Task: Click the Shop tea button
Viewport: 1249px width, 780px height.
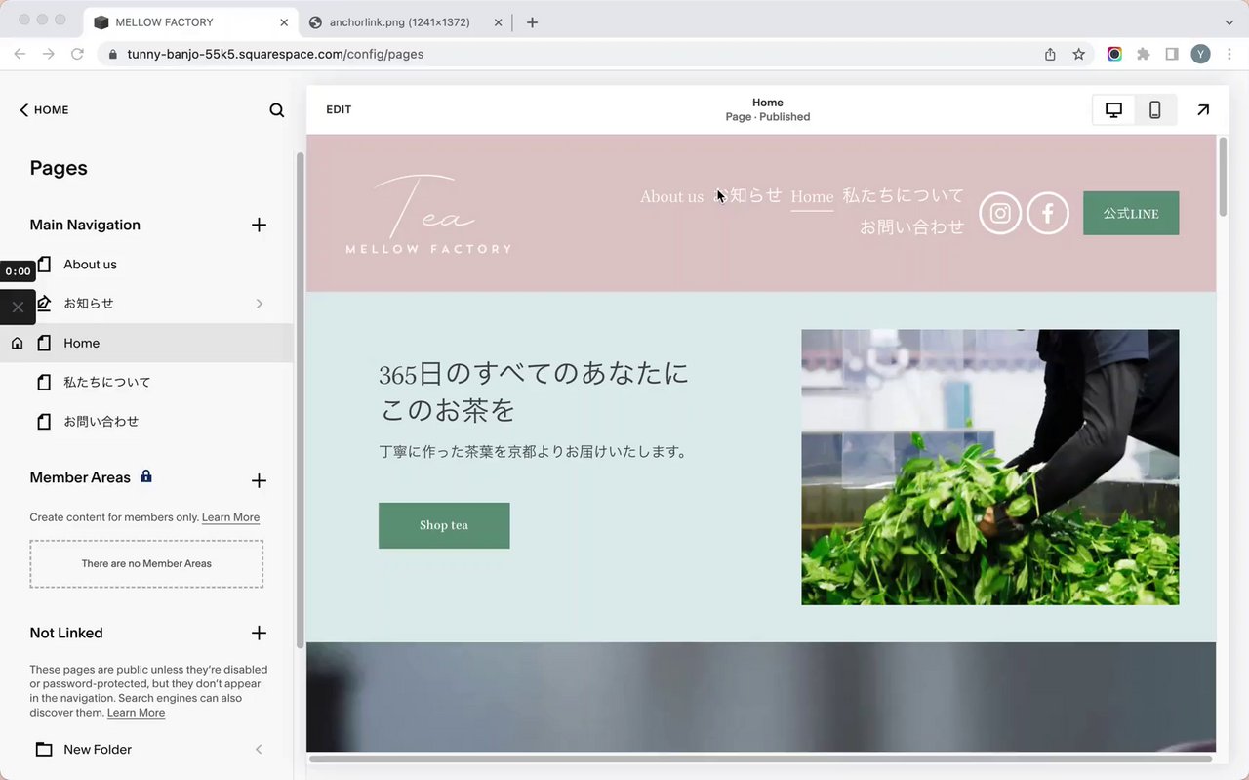Action: pyautogui.click(x=444, y=525)
